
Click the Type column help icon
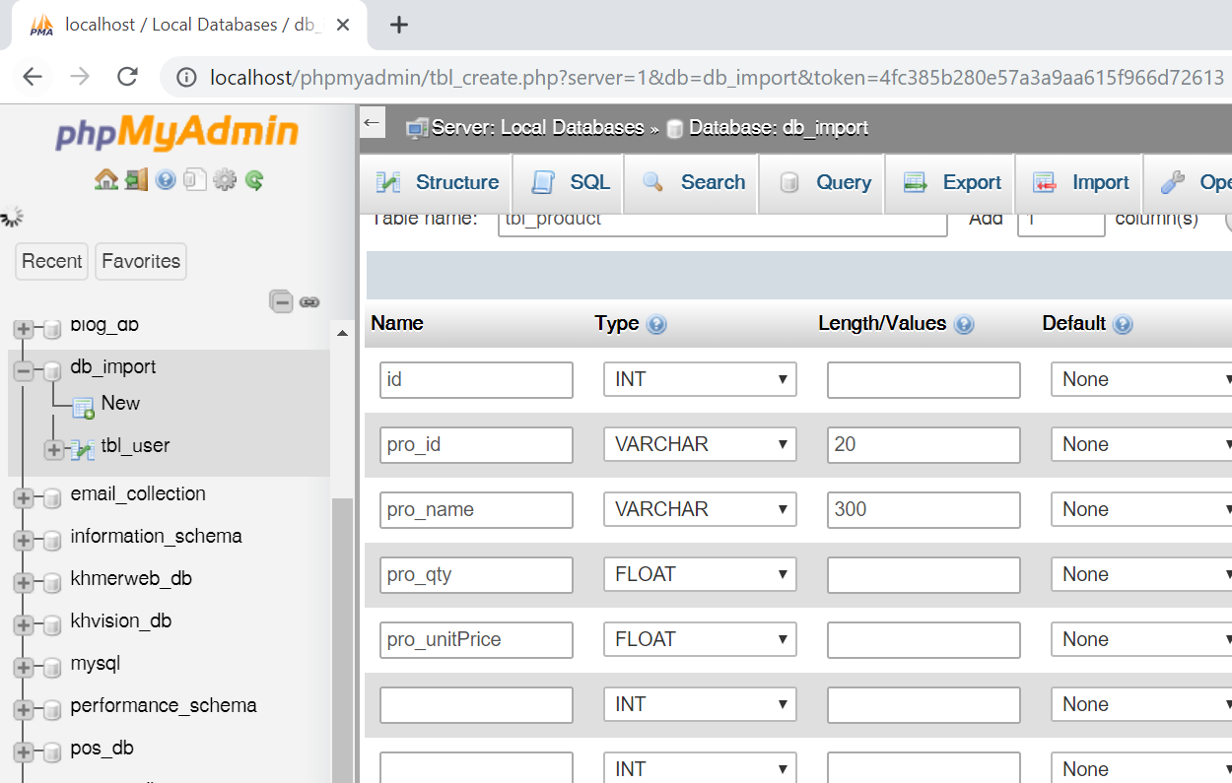[x=656, y=324]
